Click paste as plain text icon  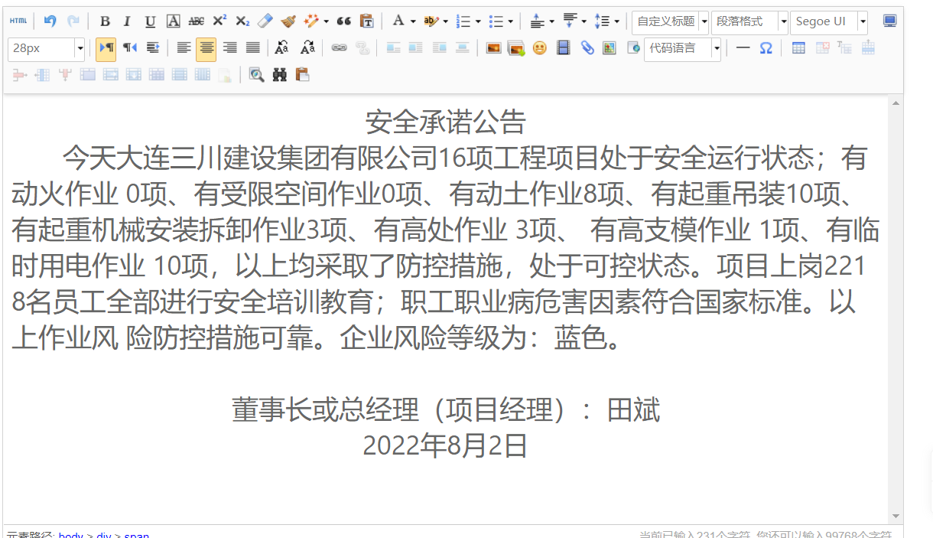pos(367,21)
